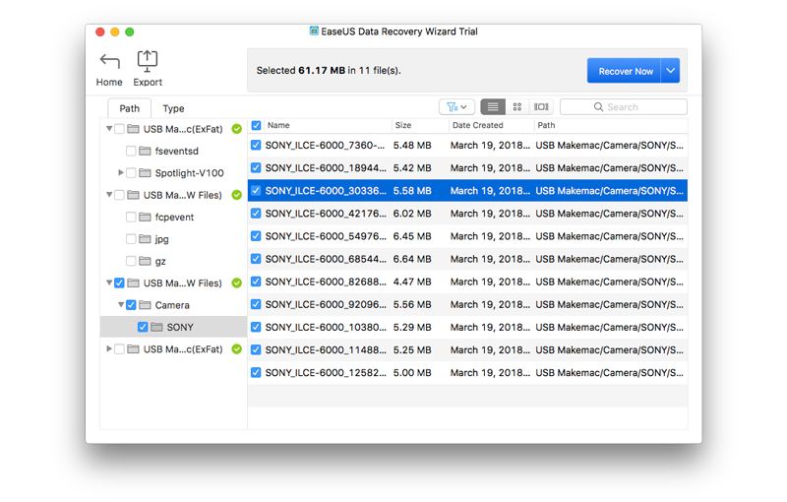Check the fseventsd folder checkbox
787x502 pixels.
coord(131,151)
